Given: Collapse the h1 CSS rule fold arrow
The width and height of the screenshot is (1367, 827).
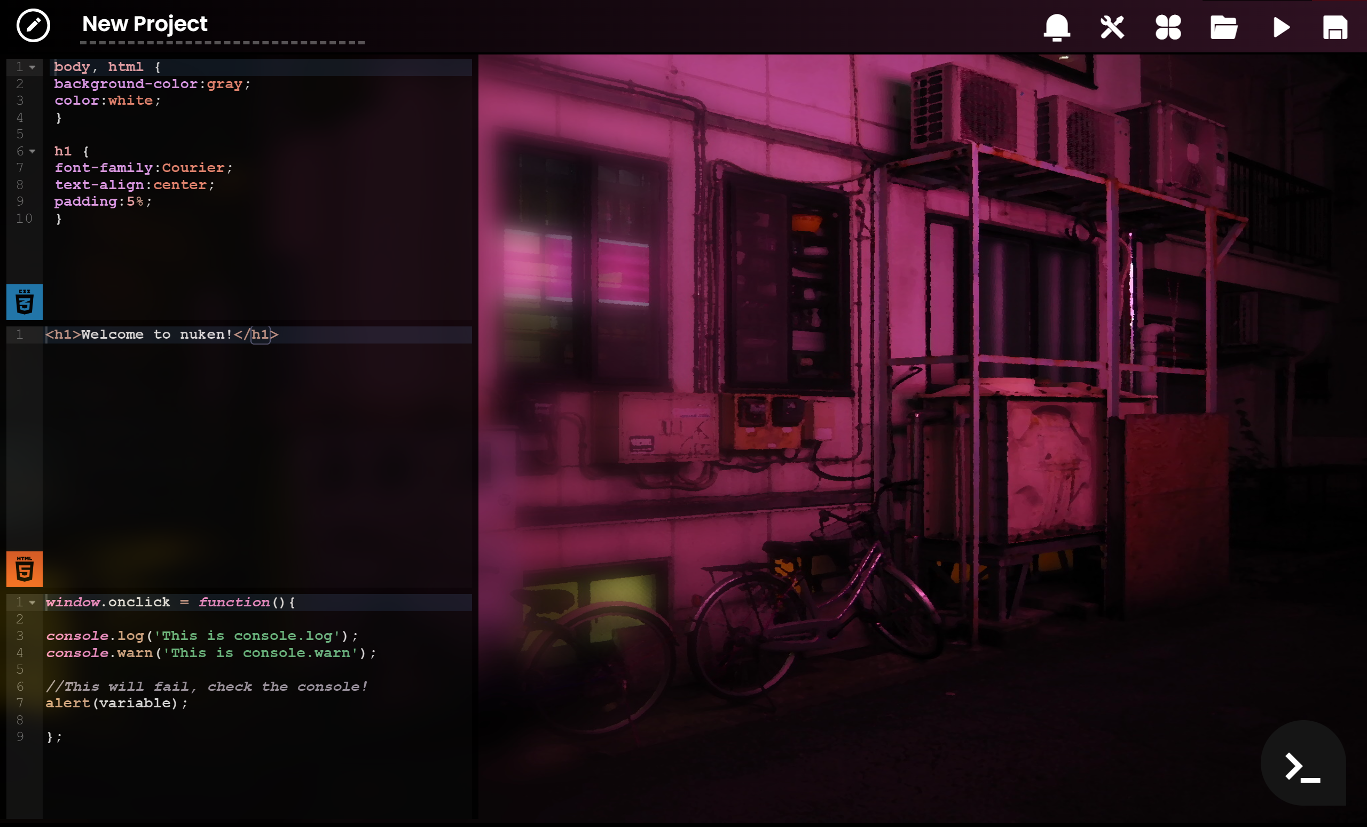Looking at the screenshot, I should (x=33, y=152).
